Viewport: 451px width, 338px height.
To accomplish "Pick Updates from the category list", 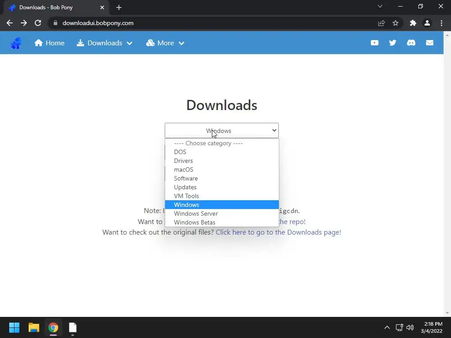I will (222, 187).
